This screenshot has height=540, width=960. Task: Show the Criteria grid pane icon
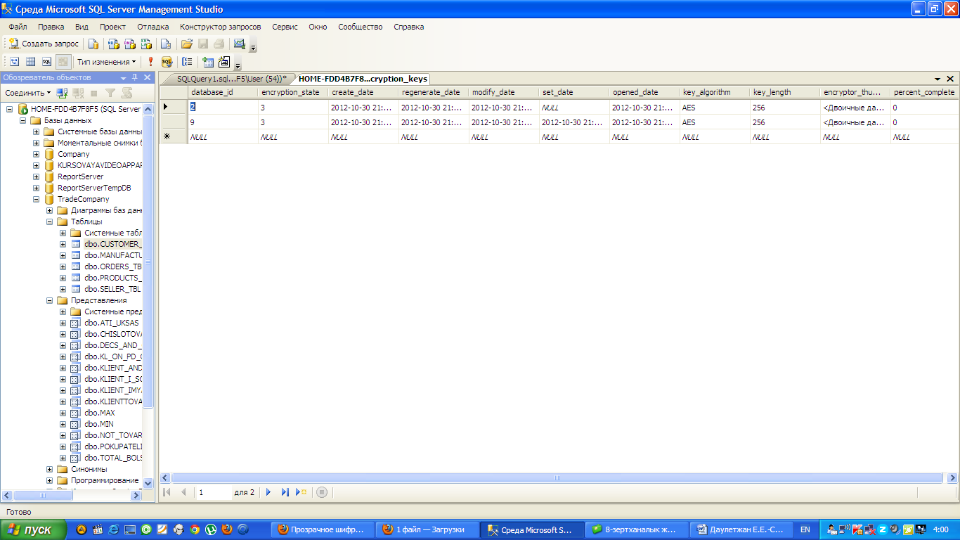[x=31, y=62]
